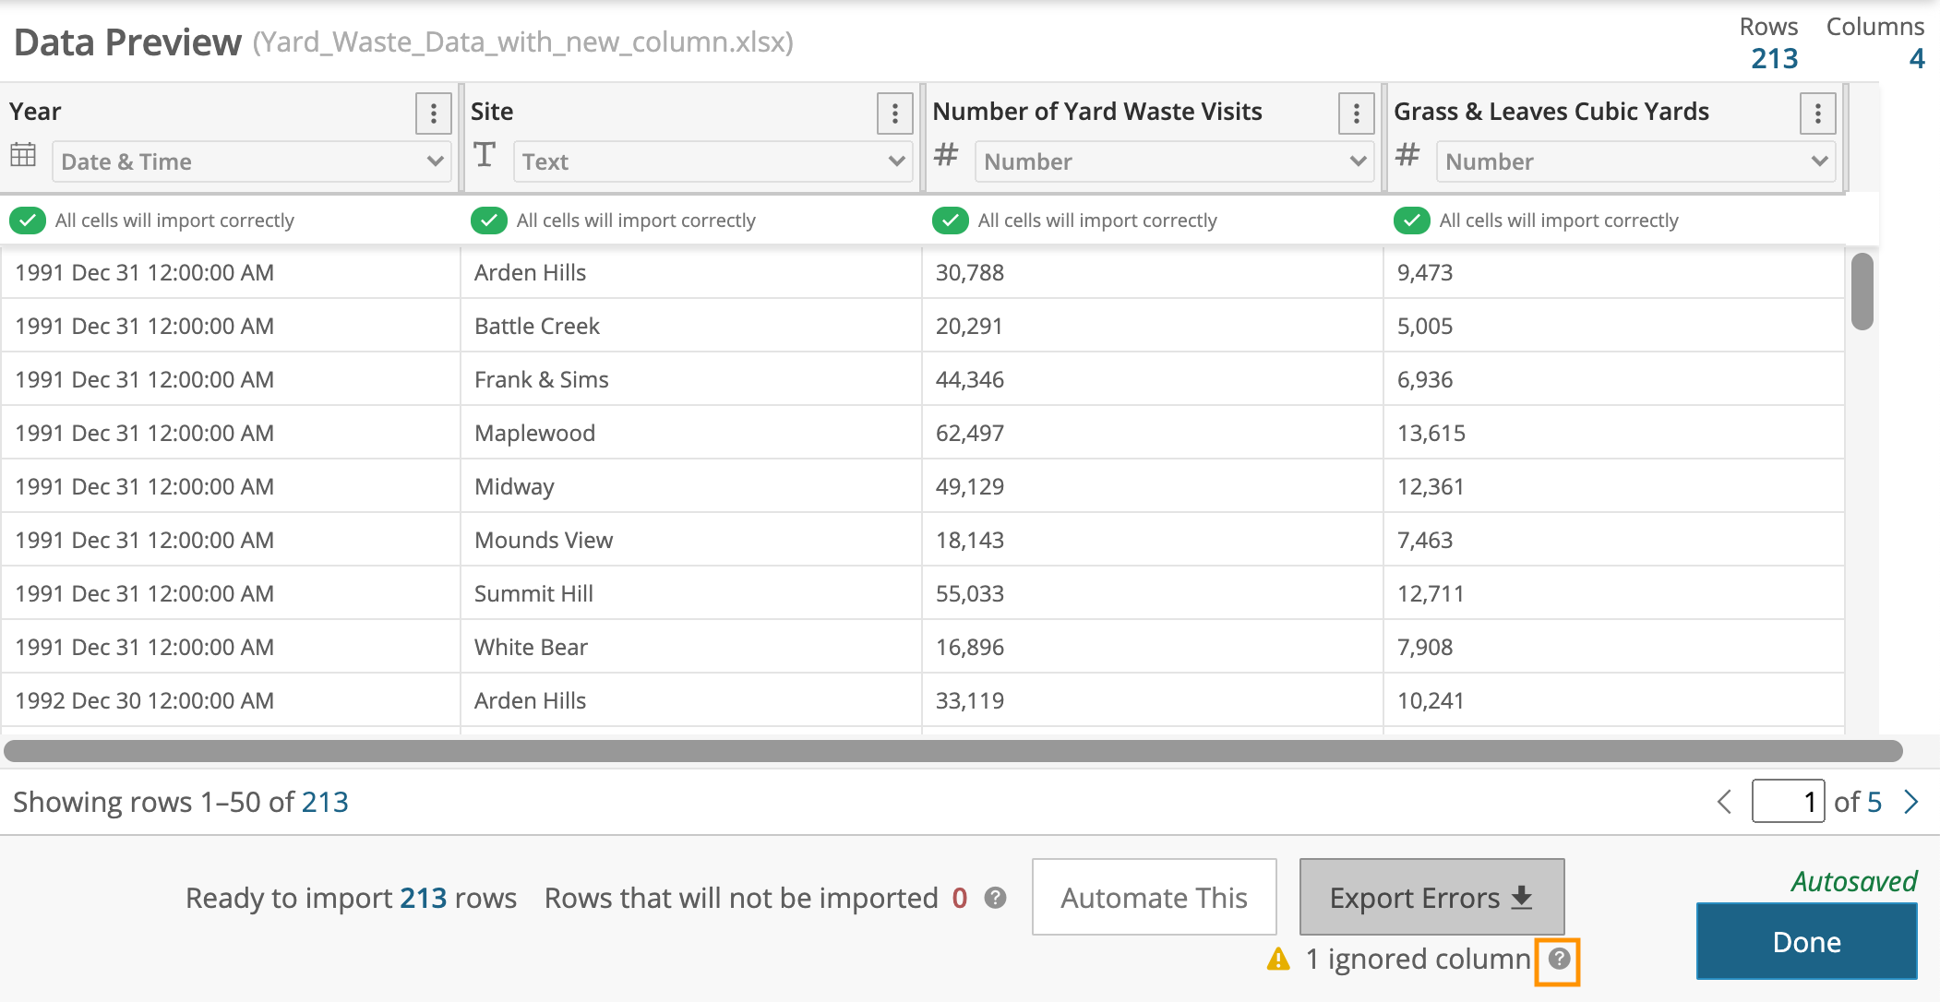The width and height of the screenshot is (1940, 1002).
Task: Click the Automate This button
Action: (x=1154, y=897)
